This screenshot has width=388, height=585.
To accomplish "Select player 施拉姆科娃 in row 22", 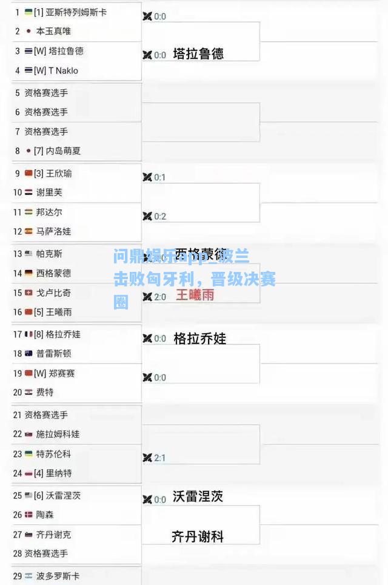I will tap(58, 434).
